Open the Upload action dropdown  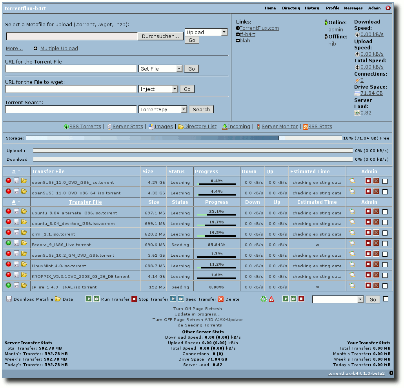pos(206,32)
